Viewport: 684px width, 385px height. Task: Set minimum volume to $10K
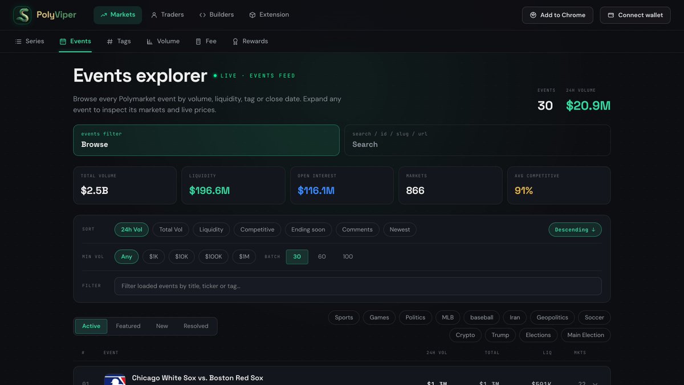click(x=181, y=257)
